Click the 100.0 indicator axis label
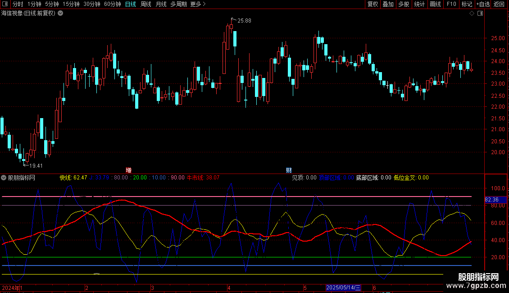 498,188
